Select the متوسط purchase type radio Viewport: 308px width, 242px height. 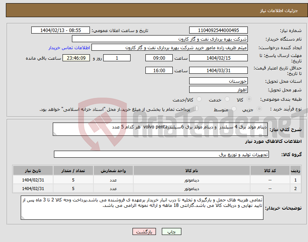point(234,109)
